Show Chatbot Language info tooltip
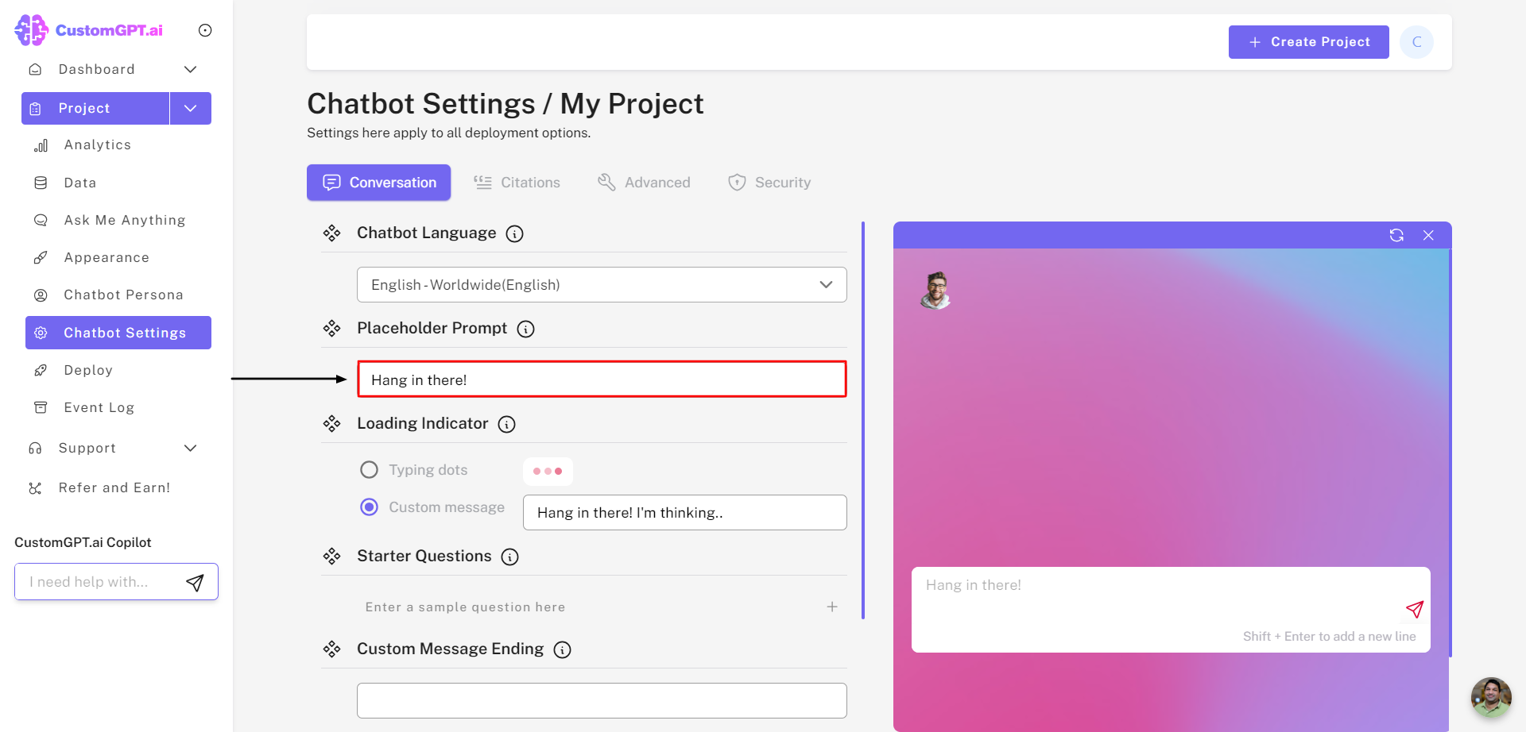Screen dimensions: 1526x732 pyautogui.click(x=515, y=233)
